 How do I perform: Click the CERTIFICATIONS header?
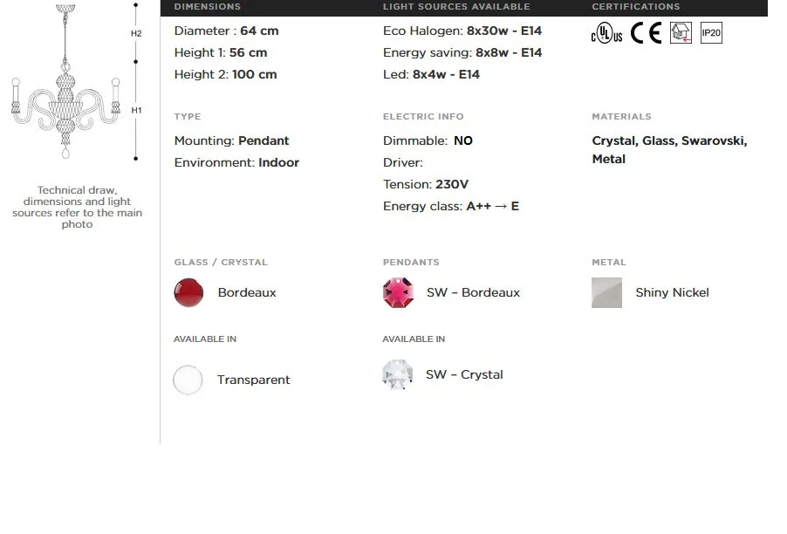point(636,6)
